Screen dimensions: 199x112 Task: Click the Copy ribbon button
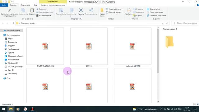coord(23,12)
